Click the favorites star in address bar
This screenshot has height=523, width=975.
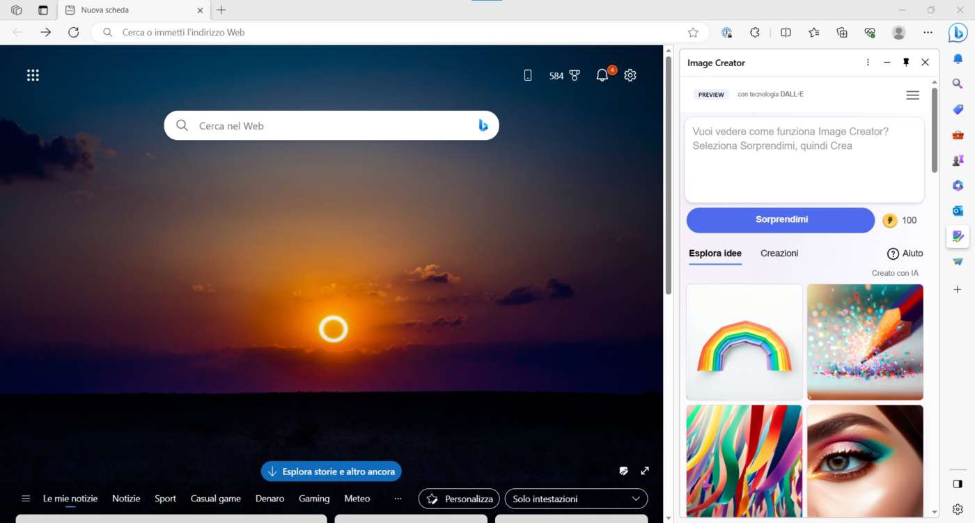tap(693, 32)
